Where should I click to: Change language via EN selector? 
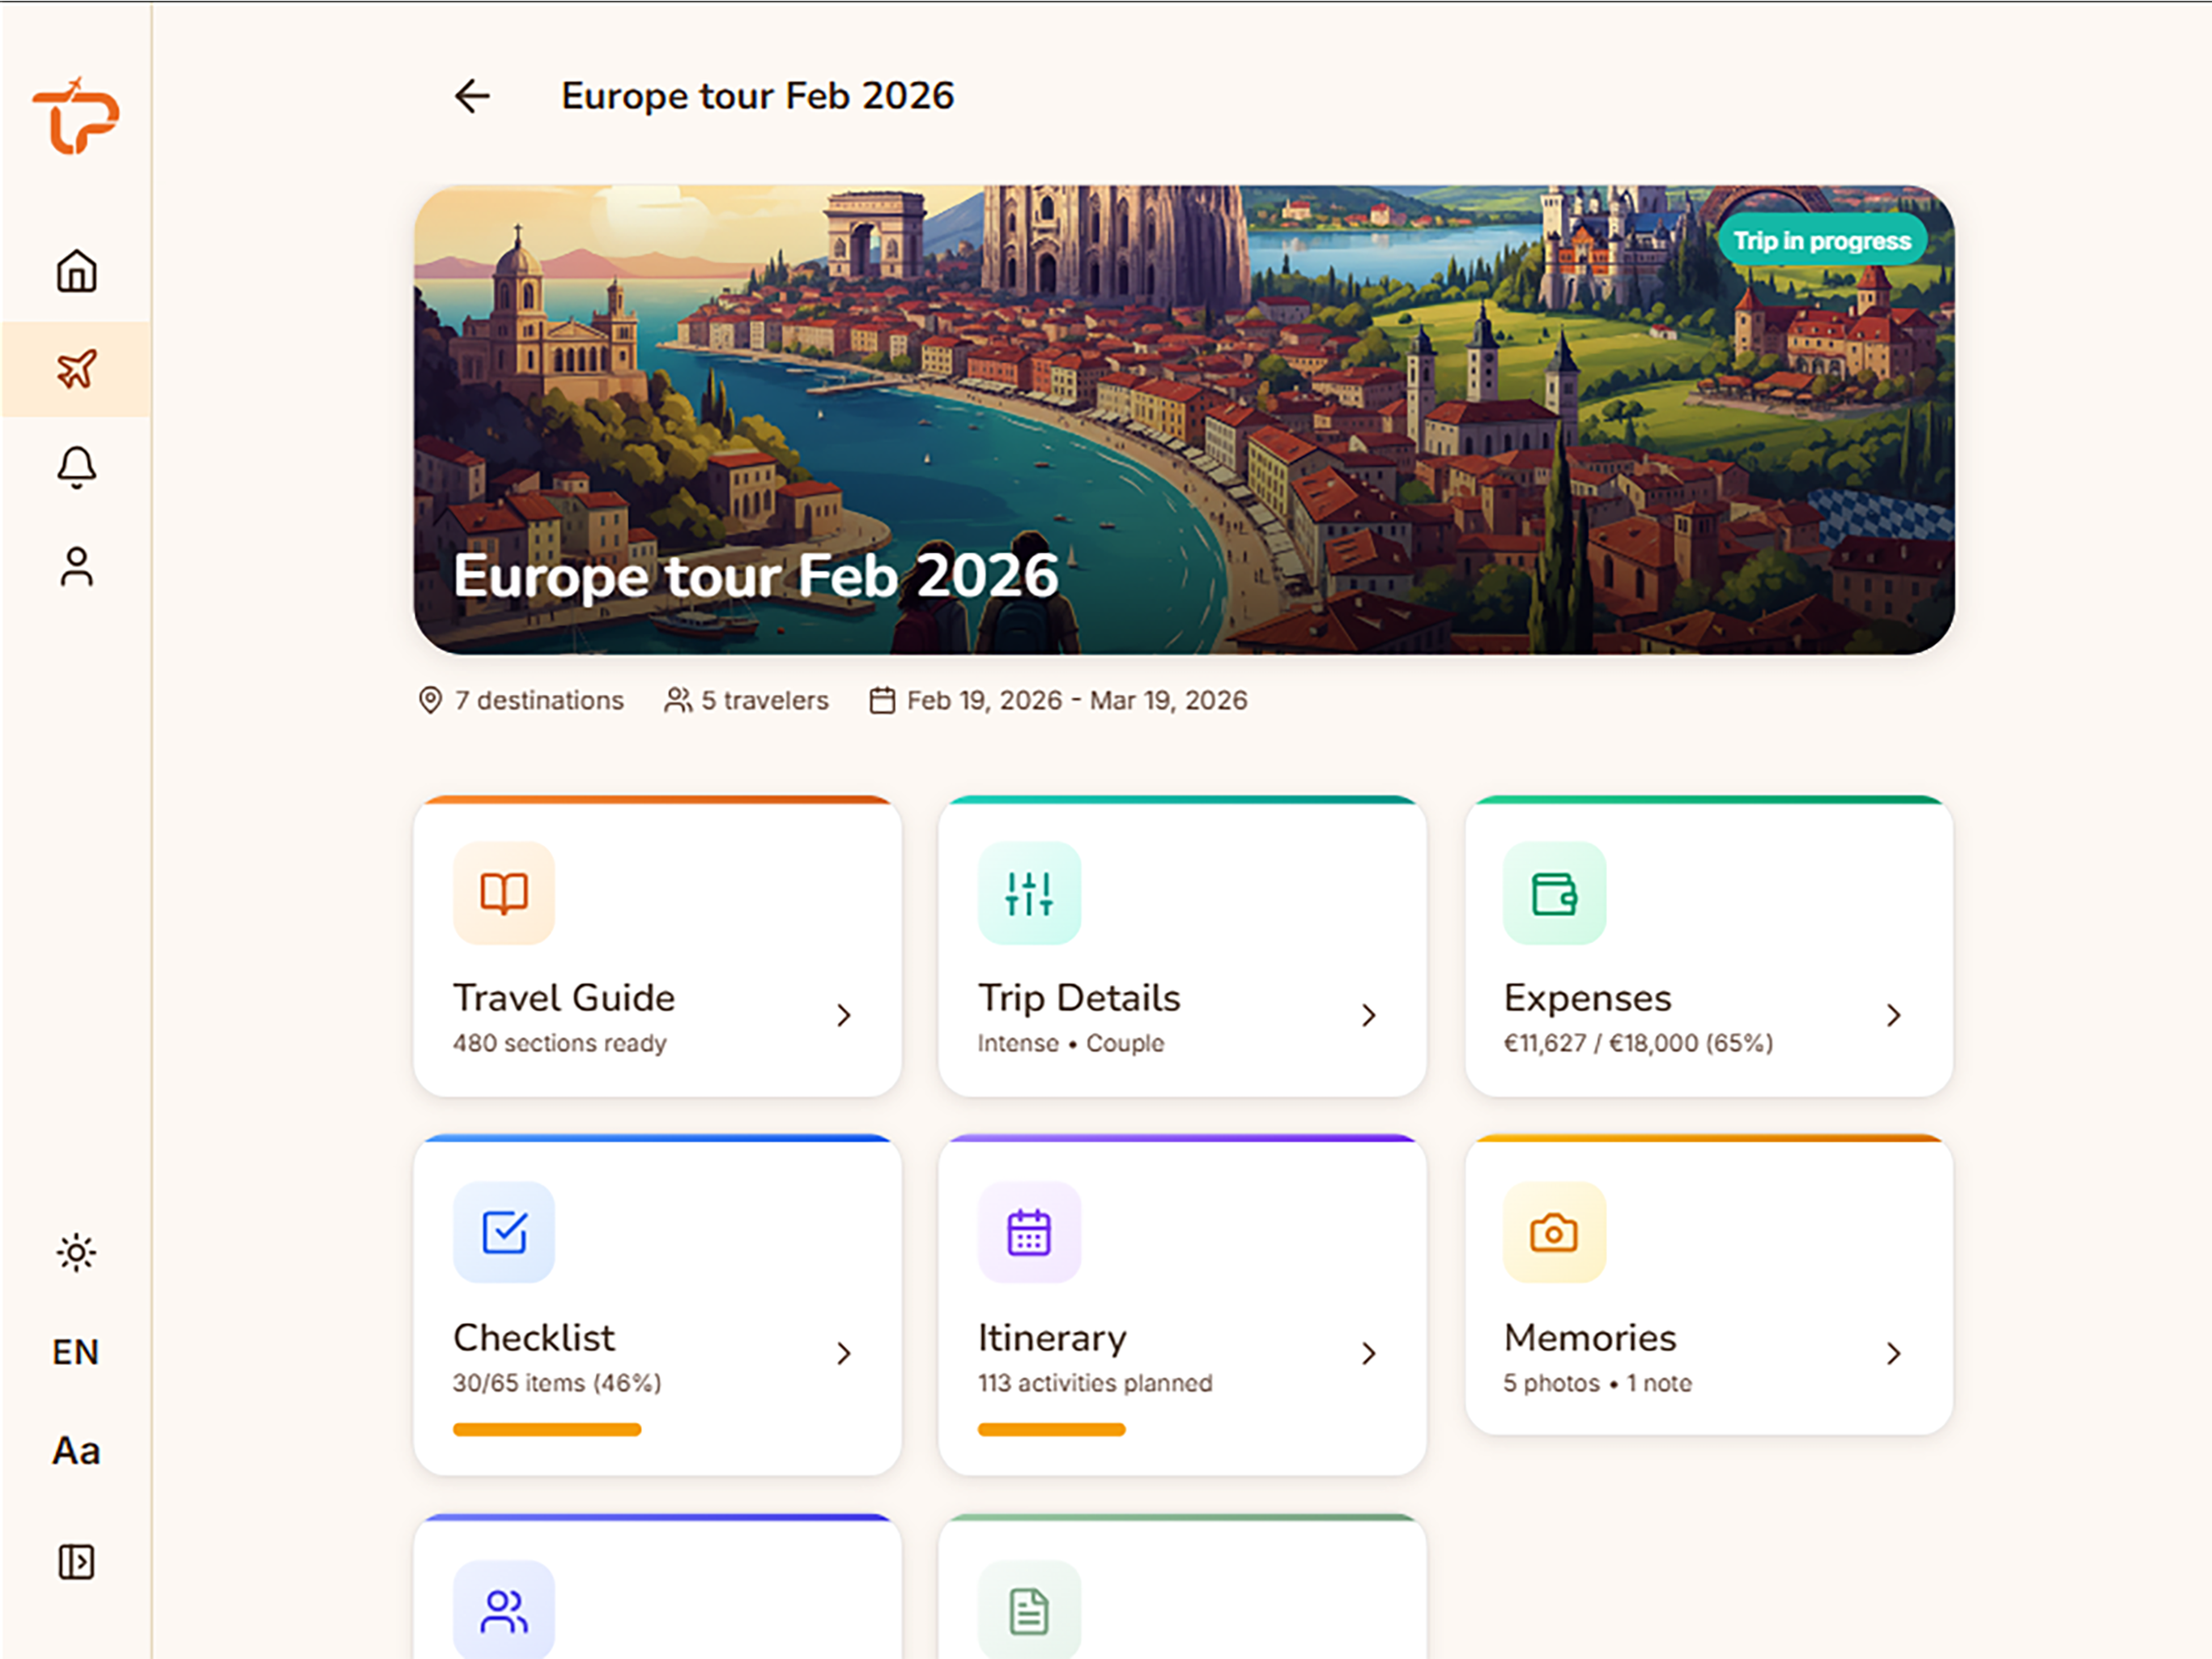click(x=76, y=1352)
